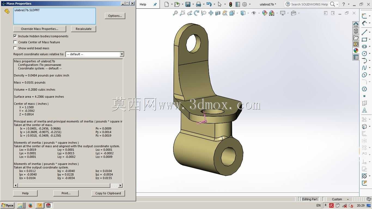Open SOLIDWORKS Resources home tab
372x209 pixels.
[356, 24]
